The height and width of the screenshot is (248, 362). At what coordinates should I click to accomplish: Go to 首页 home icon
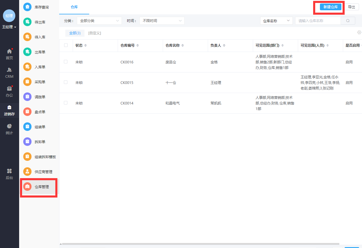tap(9, 51)
